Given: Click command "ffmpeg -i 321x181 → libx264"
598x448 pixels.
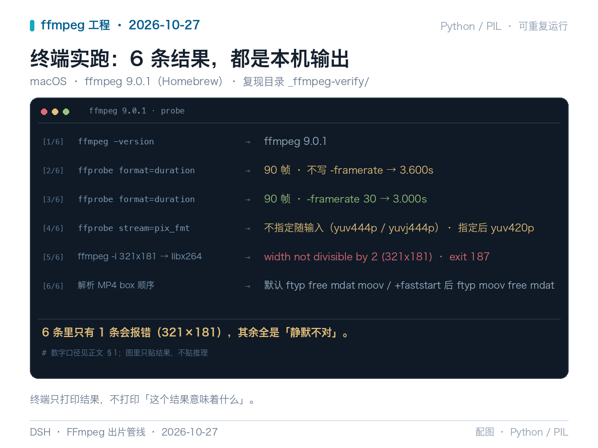Looking at the screenshot, I should pos(140,256).
